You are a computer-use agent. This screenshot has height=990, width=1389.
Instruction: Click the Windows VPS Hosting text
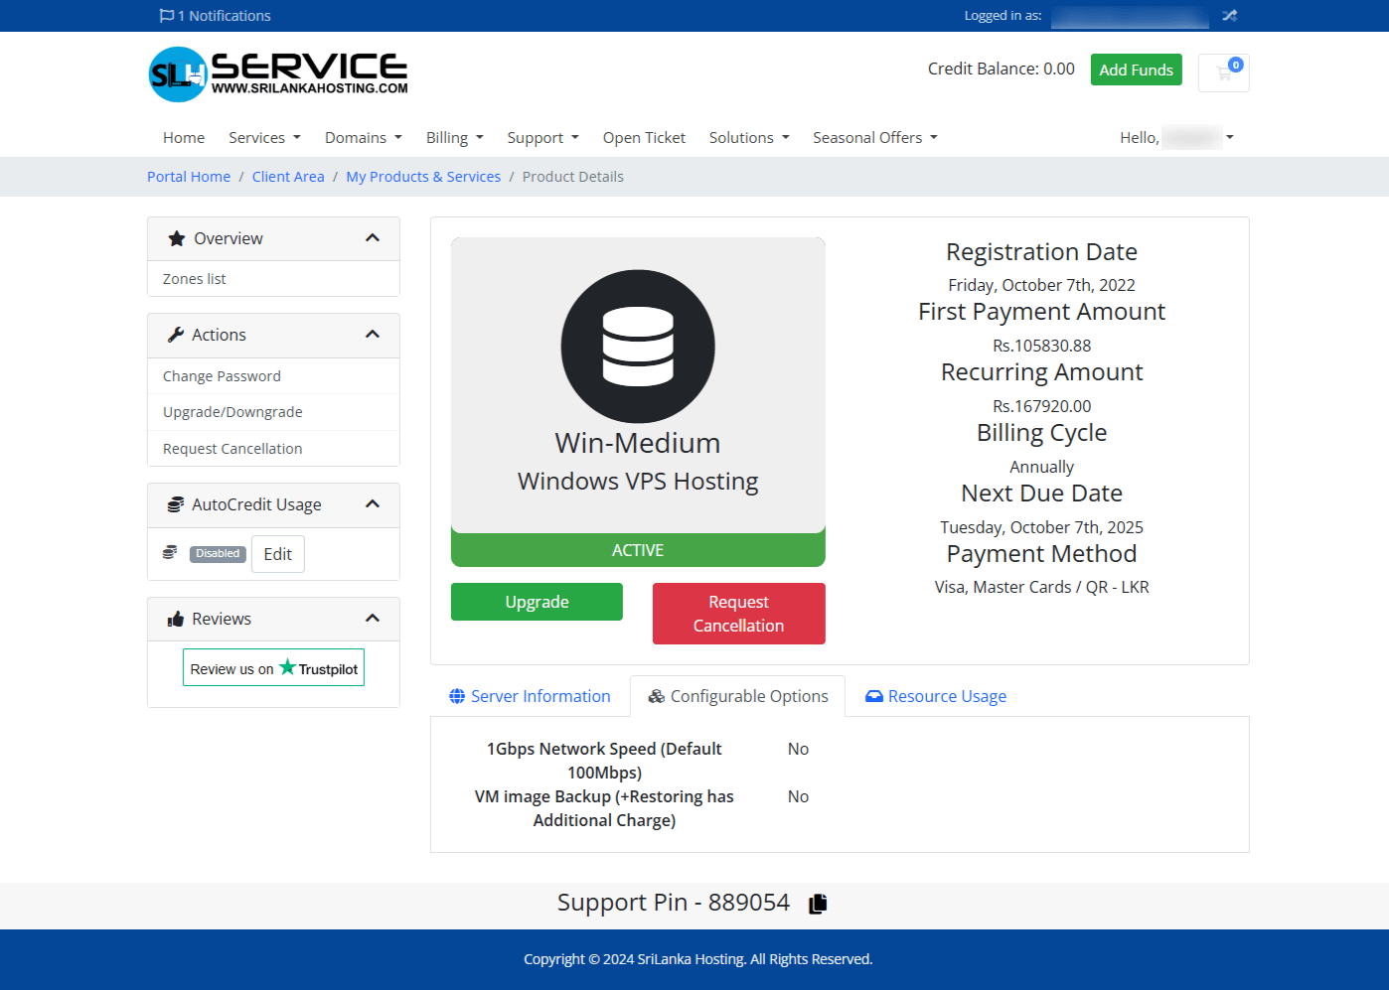(x=638, y=482)
